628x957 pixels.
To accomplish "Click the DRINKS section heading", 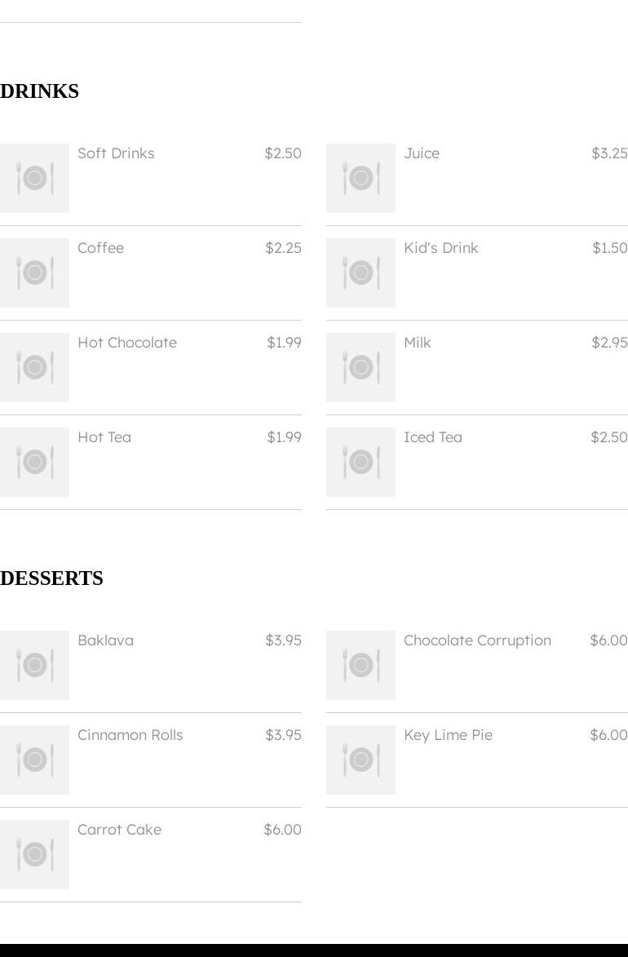I will (x=40, y=91).
